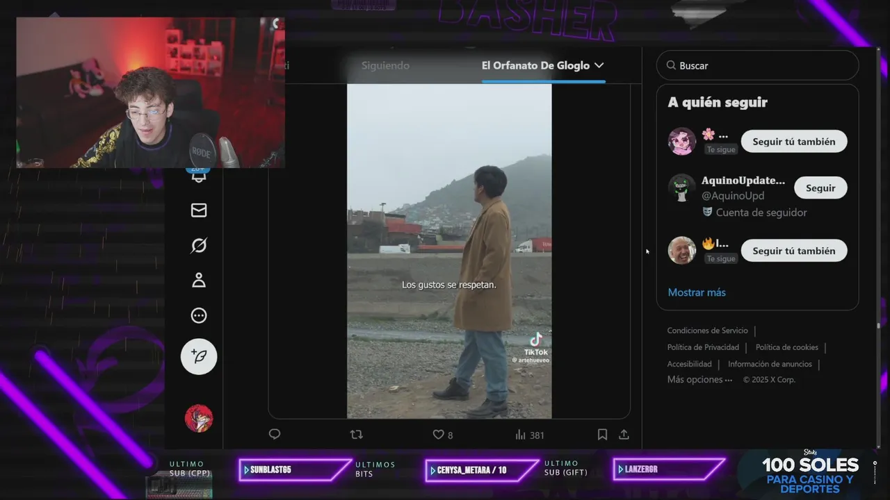
Task: Open Condiciones de Servicio link
Action: pos(708,331)
